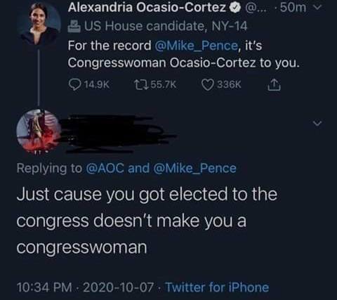
Task: Click @Mike_Pence mention in the top tweet
Action: (x=196, y=46)
